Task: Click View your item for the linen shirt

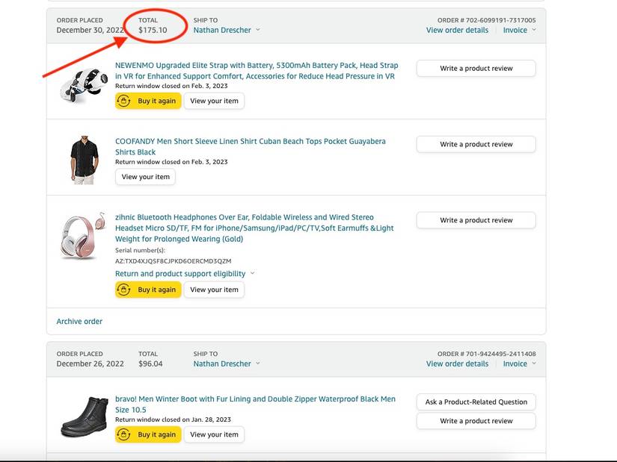Action: [145, 177]
